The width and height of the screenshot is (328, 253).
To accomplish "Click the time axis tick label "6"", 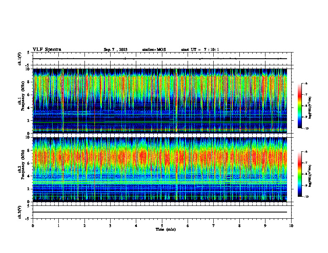I will point(188,226).
